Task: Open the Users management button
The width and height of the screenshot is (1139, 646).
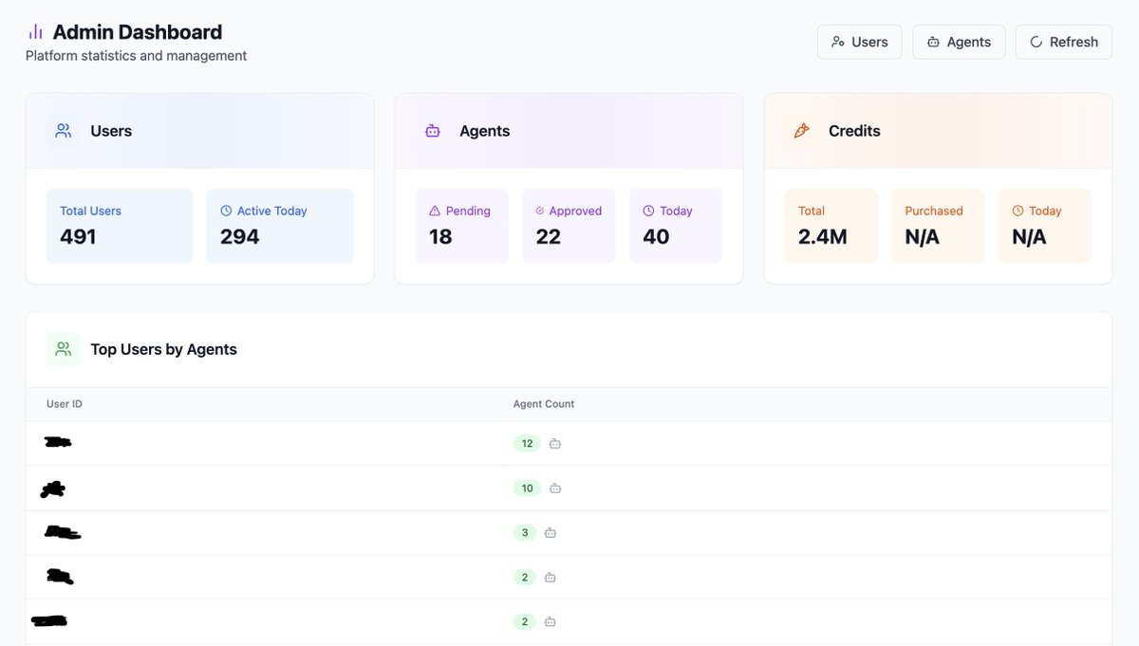Action: coord(860,42)
